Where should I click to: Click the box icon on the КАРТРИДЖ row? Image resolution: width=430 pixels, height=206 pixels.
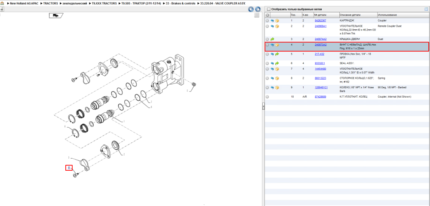pos(277,21)
